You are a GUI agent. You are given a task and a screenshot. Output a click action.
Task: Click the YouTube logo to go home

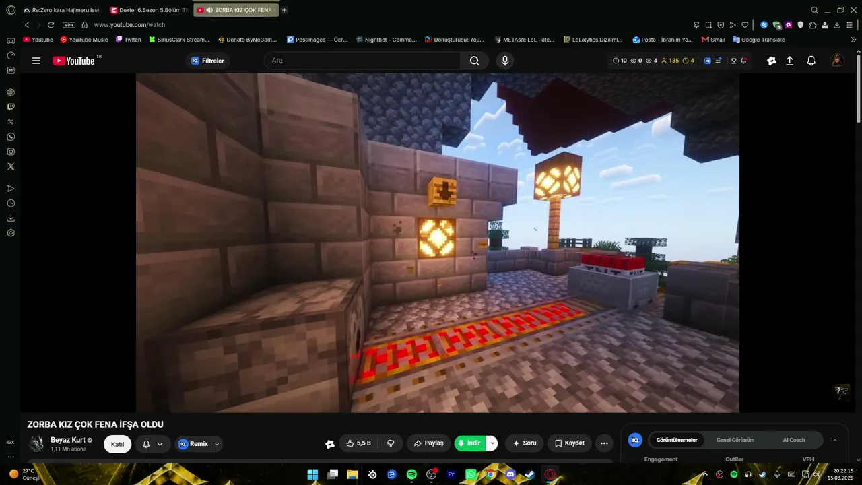73,61
